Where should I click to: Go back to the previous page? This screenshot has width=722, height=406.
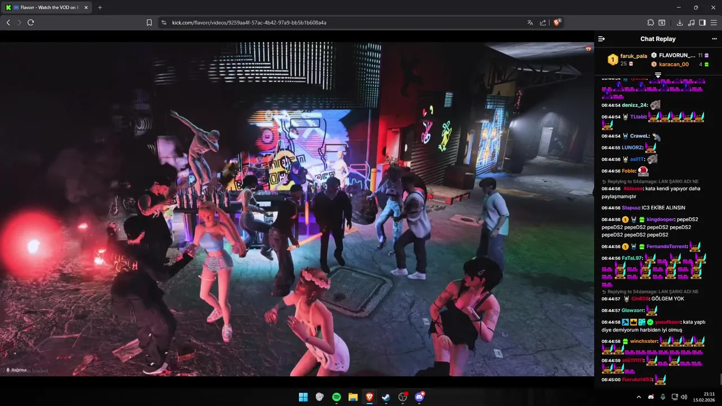point(8,23)
